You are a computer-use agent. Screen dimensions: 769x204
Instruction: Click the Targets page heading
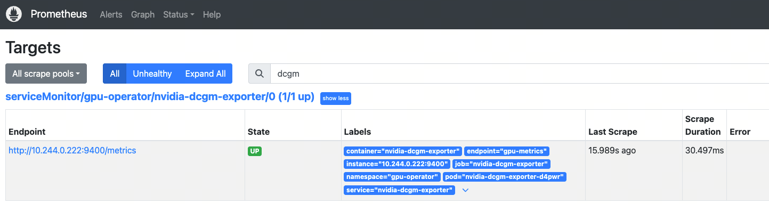pos(33,48)
